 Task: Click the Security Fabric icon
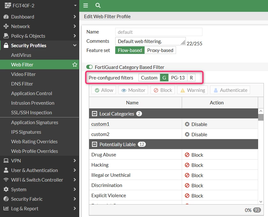(6, 199)
